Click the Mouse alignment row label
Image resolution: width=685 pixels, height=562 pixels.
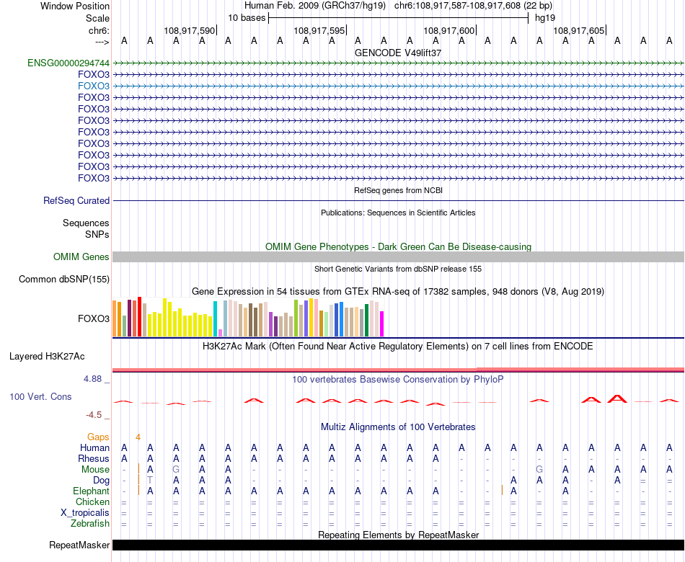click(x=95, y=470)
